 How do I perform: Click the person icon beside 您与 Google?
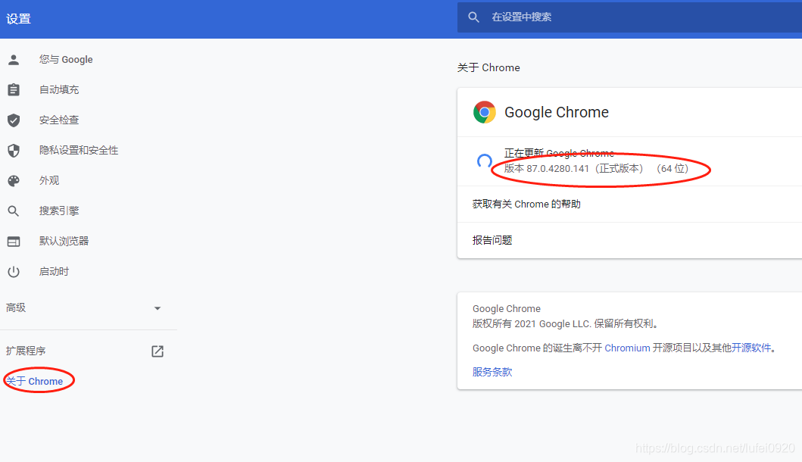click(x=14, y=60)
